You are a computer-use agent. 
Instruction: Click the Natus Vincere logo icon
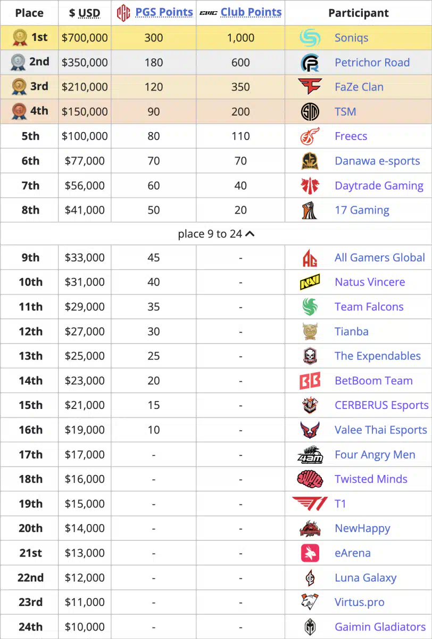[x=310, y=282]
